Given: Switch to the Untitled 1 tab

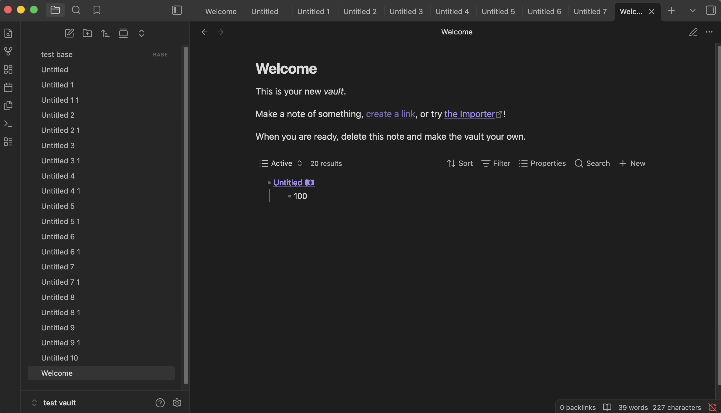Looking at the screenshot, I should tap(313, 11).
